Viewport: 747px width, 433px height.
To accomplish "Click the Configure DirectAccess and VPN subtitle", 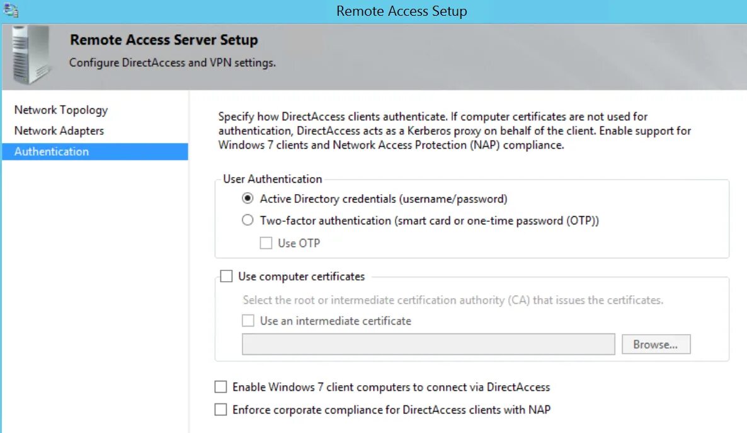I will (173, 63).
